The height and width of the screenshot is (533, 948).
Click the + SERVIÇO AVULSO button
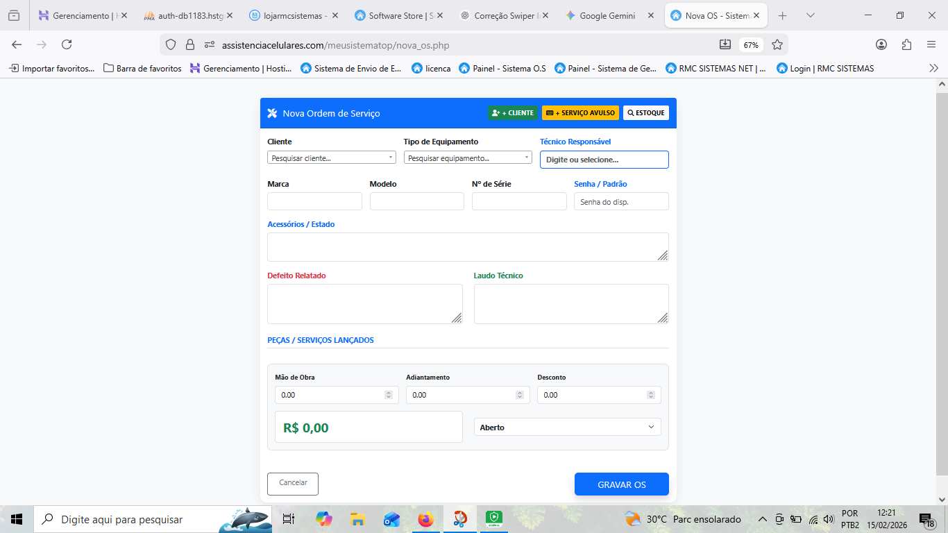580,113
